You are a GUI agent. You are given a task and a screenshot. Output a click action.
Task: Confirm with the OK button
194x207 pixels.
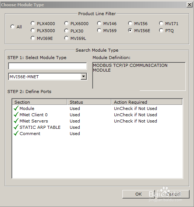tap(139, 194)
